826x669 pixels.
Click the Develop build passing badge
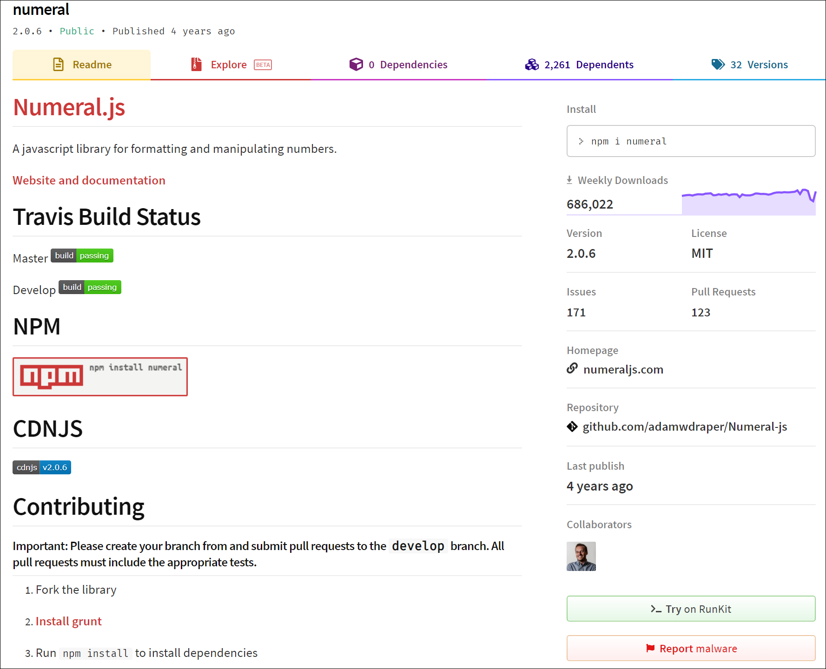pyautogui.click(x=90, y=287)
